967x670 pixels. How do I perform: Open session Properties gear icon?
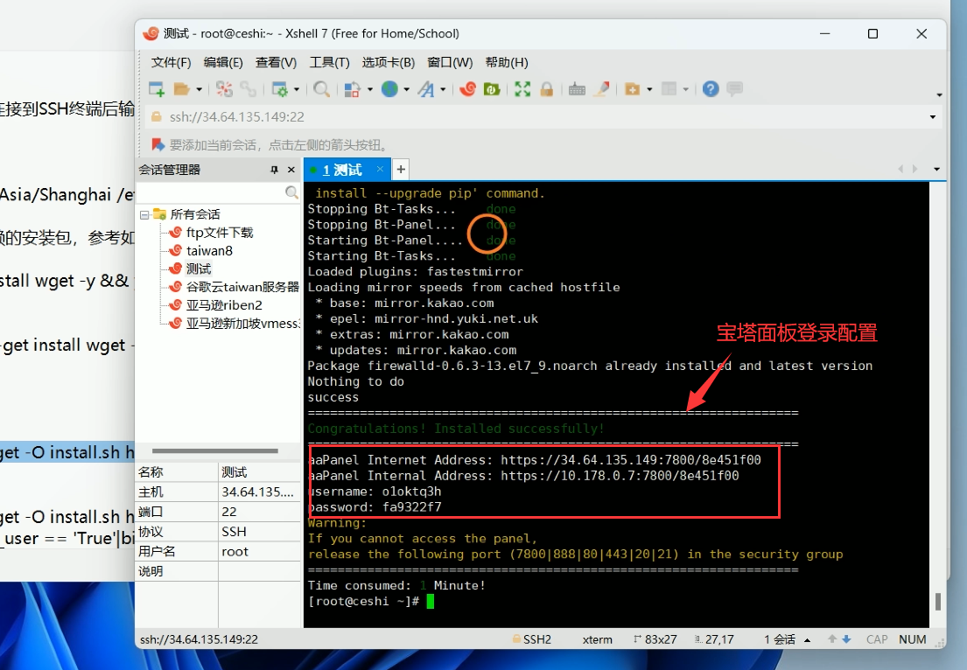279,89
